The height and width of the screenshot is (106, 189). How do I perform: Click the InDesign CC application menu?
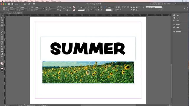point(9,1)
